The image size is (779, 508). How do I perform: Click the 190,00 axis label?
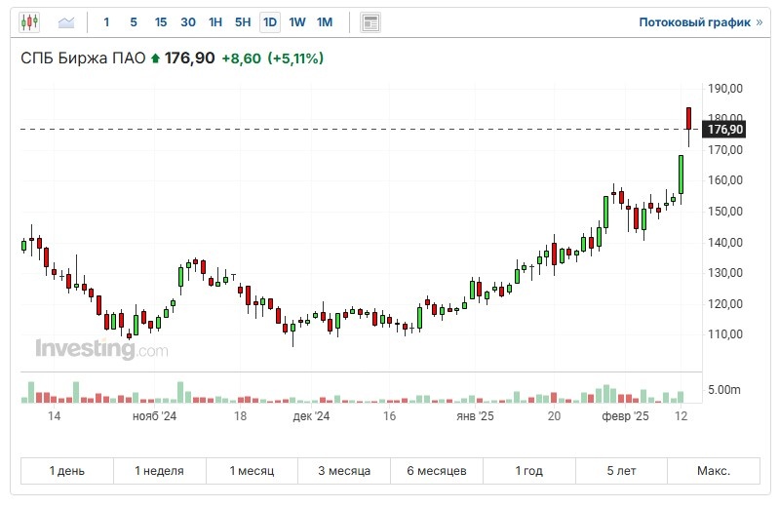(725, 89)
